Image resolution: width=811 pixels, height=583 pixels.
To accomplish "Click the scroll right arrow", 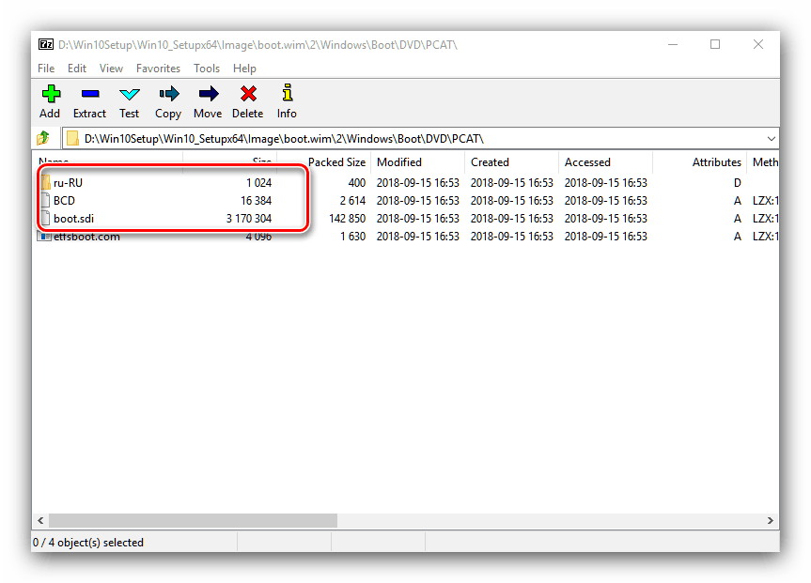I will (x=771, y=520).
